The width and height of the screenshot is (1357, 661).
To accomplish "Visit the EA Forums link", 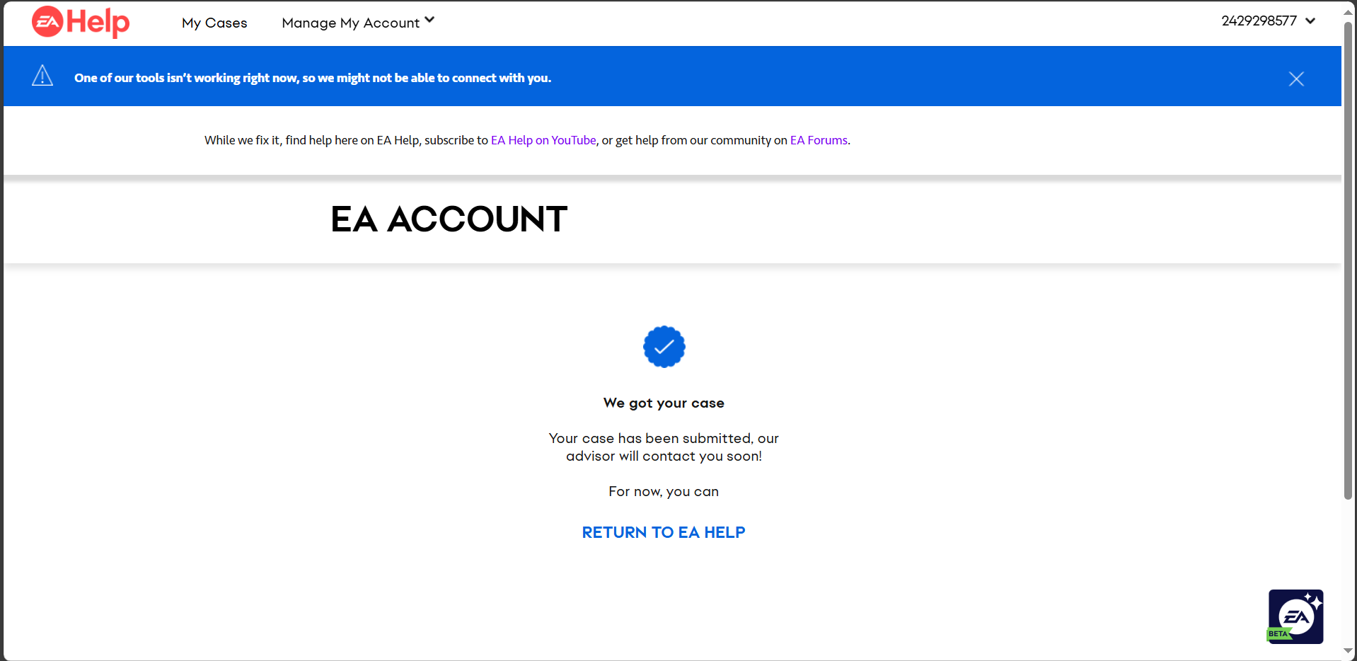I will [x=819, y=140].
